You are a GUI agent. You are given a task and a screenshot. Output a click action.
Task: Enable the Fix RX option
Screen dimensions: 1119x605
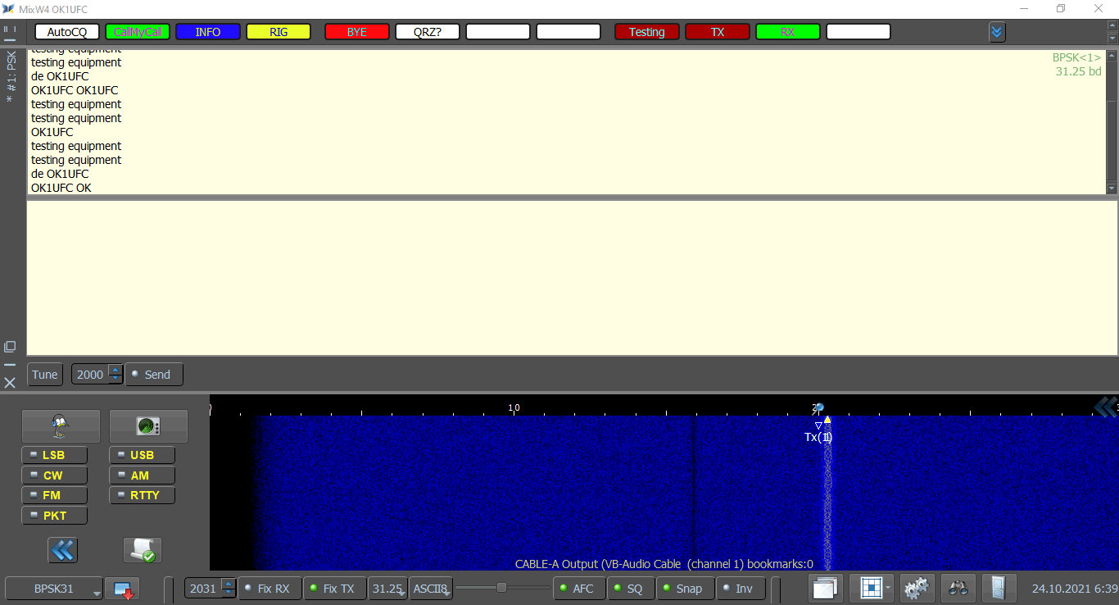pyautogui.click(x=268, y=589)
